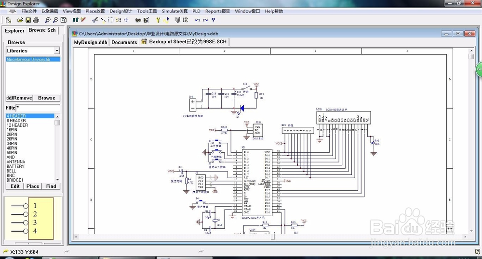Screen dimensions: 482x259
Task: Zoom in on the schematic
Action: (48, 20)
